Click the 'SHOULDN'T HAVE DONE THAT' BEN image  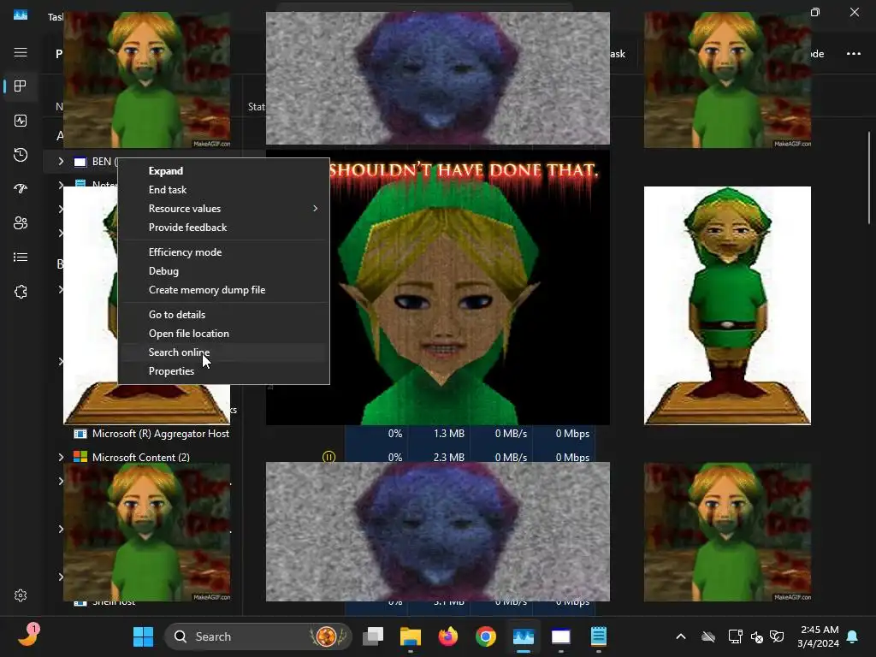pyautogui.click(x=437, y=287)
